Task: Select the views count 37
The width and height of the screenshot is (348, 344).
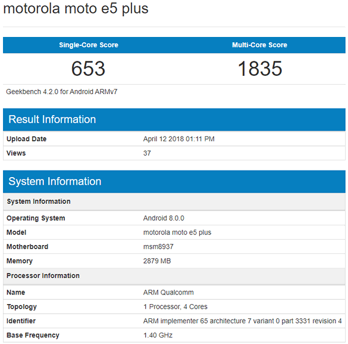Action: [x=147, y=153]
